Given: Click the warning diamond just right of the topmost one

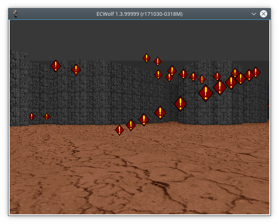Looking at the screenshot, I should point(158,62).
